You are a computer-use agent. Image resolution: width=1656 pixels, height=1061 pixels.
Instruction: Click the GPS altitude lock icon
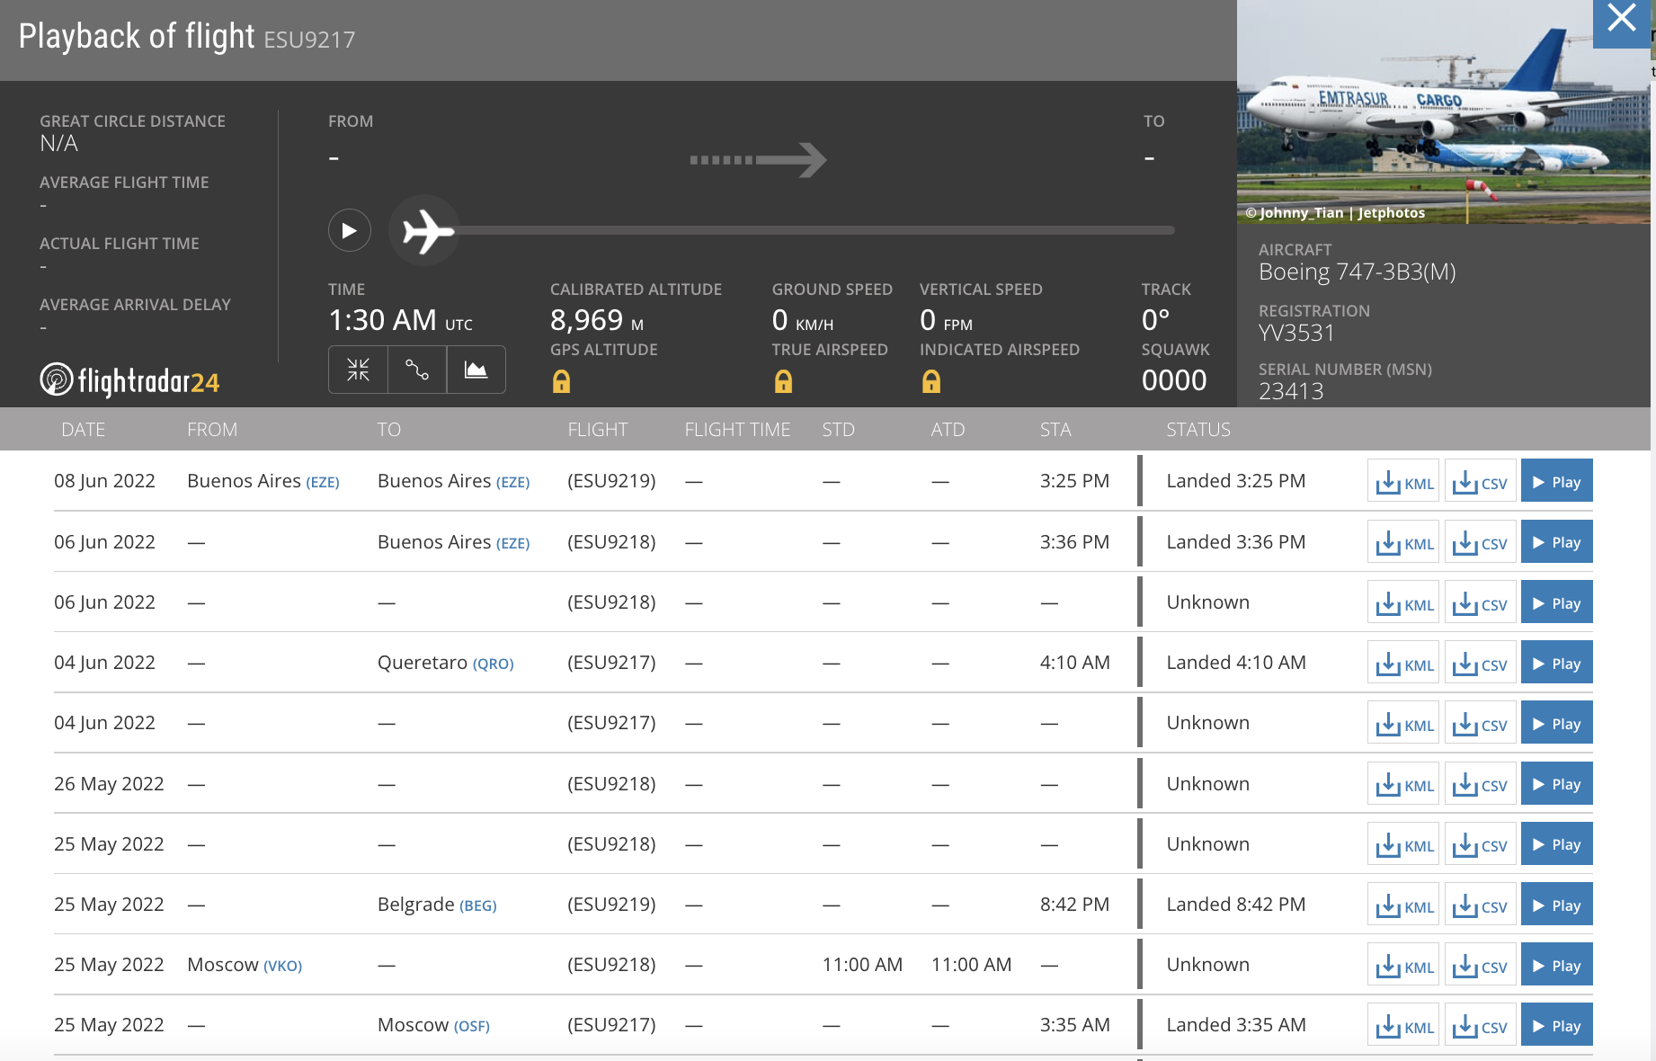tap(561, 382)
